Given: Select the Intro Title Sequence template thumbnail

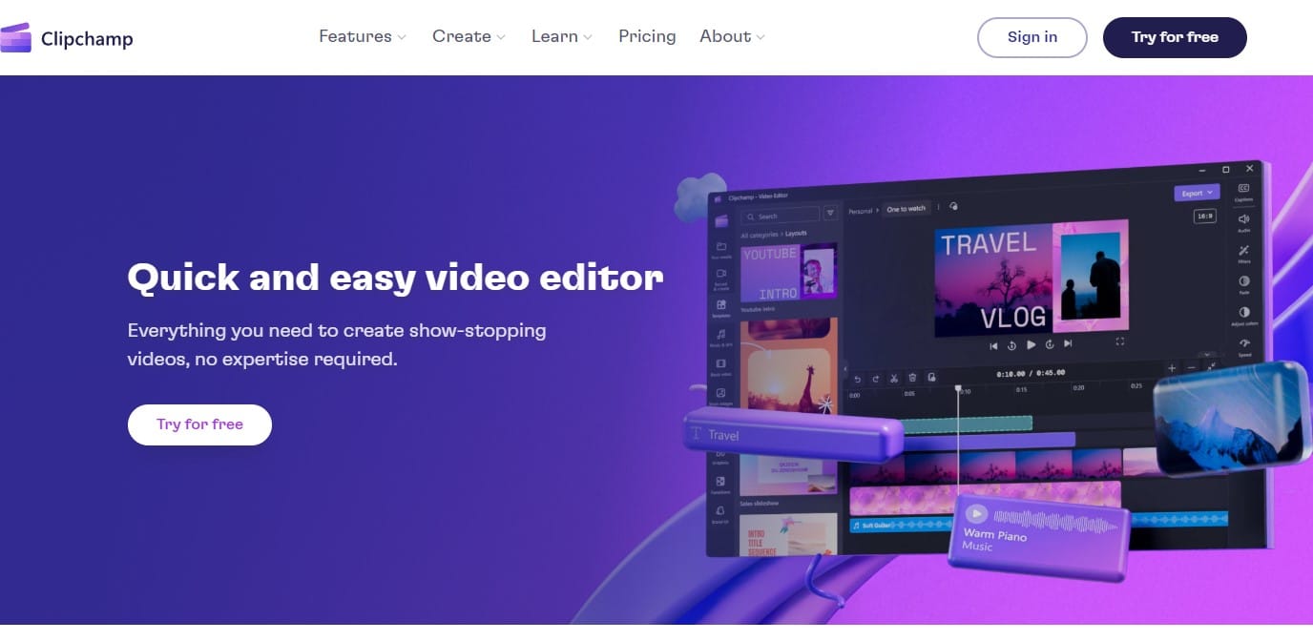Looking at the screenshot, I should (789, 535).
